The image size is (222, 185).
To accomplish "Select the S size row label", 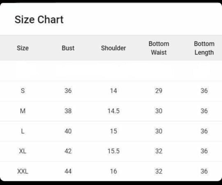I will [x=23, y=91].
